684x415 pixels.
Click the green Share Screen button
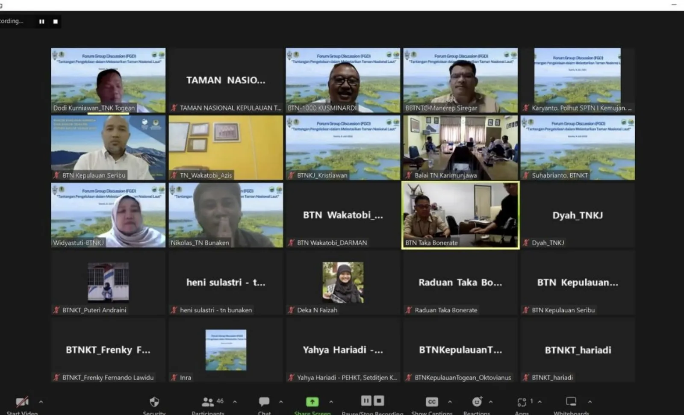click(312, 402)
